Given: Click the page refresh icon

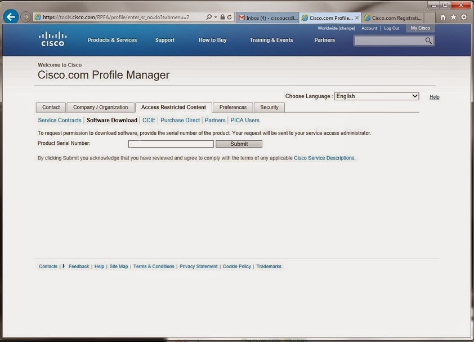Looking at the screenshot, I should 230,17.
